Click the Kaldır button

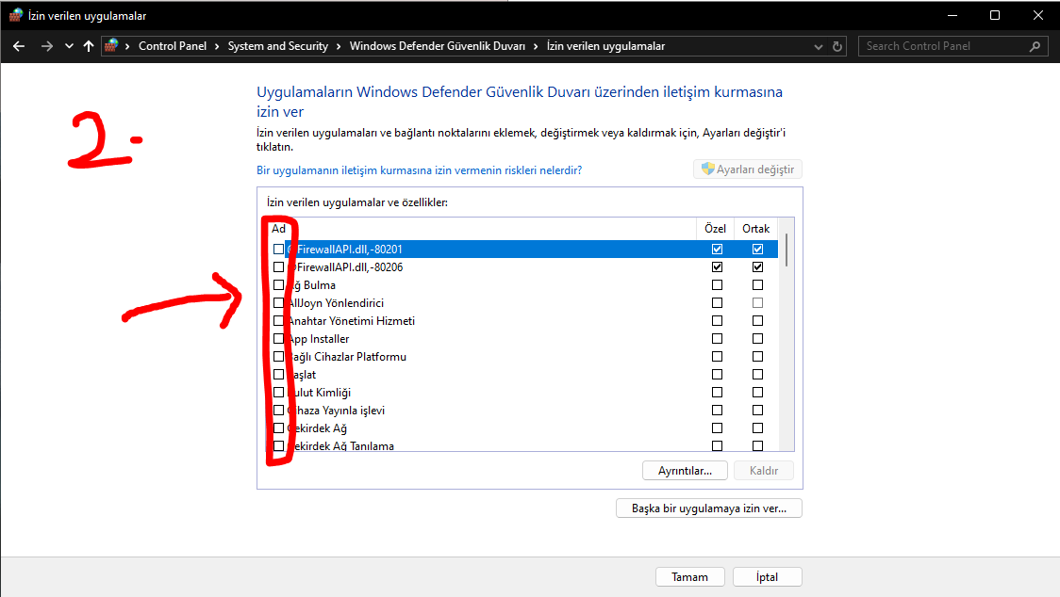[764, 471]
